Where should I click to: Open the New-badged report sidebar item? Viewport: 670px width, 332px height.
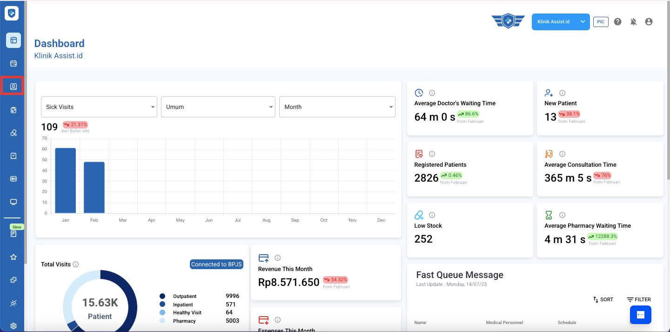pos(13,233)
